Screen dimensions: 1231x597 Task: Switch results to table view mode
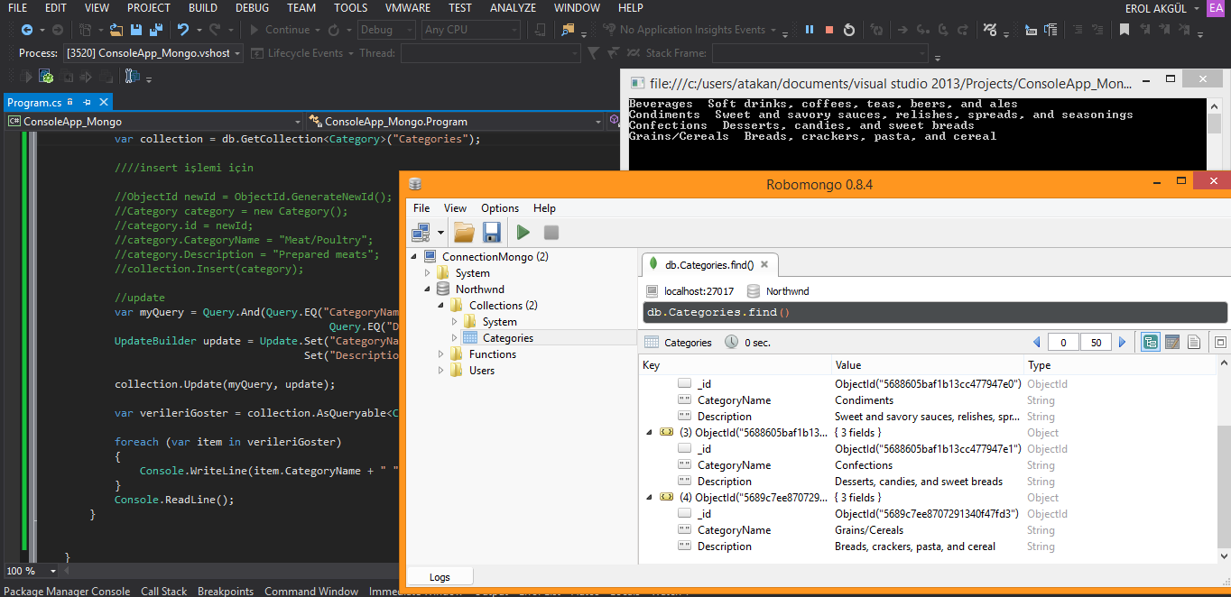coord(1172,343)
